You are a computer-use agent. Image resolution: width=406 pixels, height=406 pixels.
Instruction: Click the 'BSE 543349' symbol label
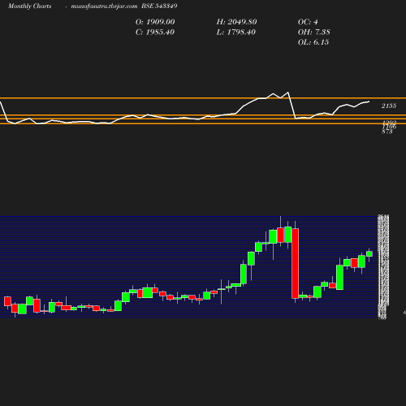(x=159, y=6)
